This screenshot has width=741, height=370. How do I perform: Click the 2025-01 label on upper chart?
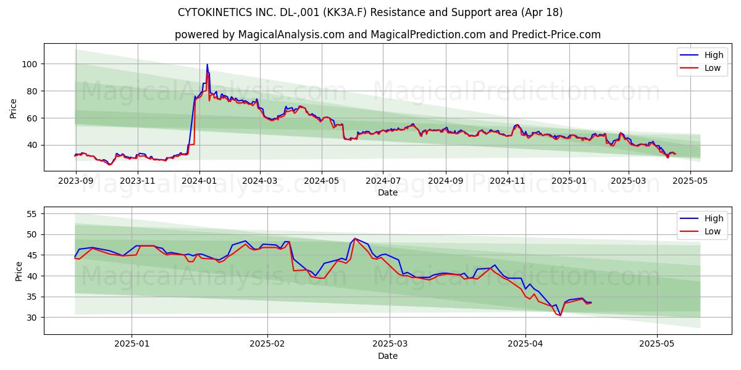pyautogui.click(x=570, y=181)
